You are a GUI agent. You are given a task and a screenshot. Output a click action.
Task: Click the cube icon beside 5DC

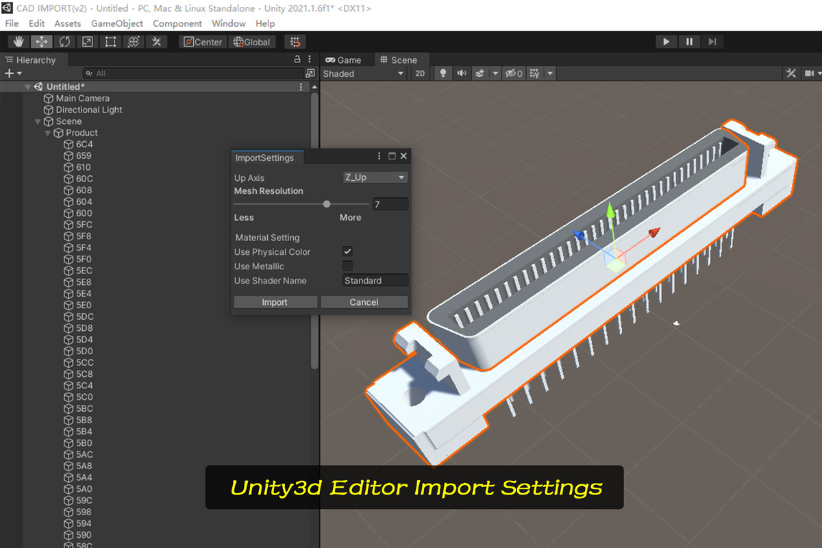68,316
